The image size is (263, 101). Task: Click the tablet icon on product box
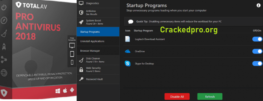[72, 54]
